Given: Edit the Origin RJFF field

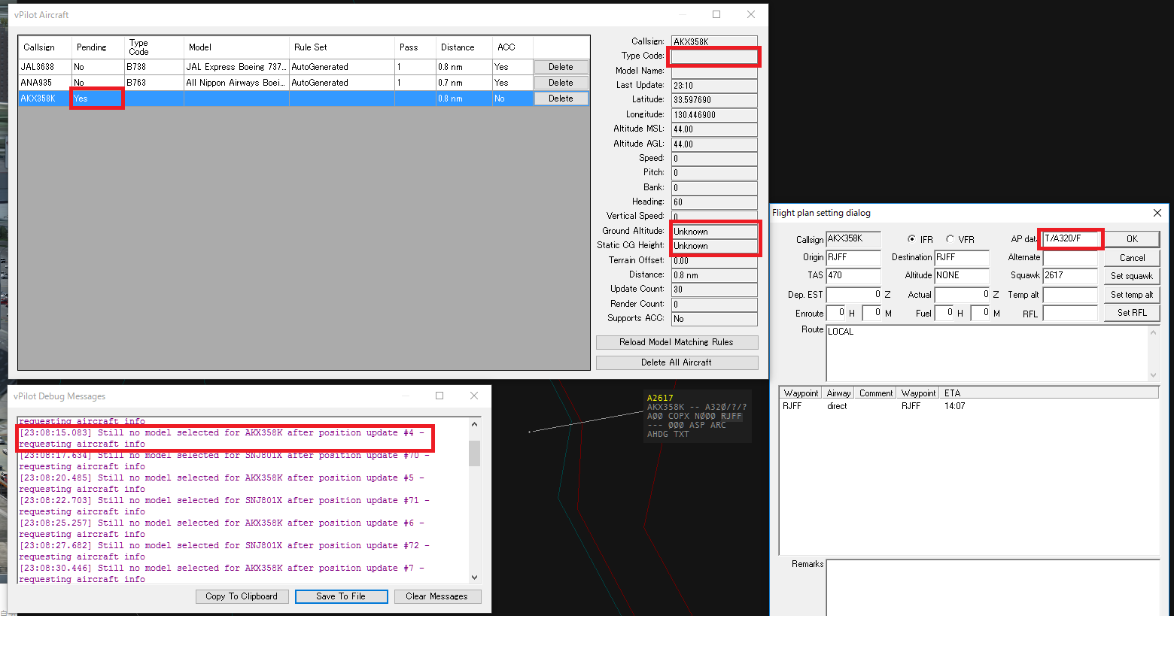Looking at the screenshot, I should click(x=853, y=258).
